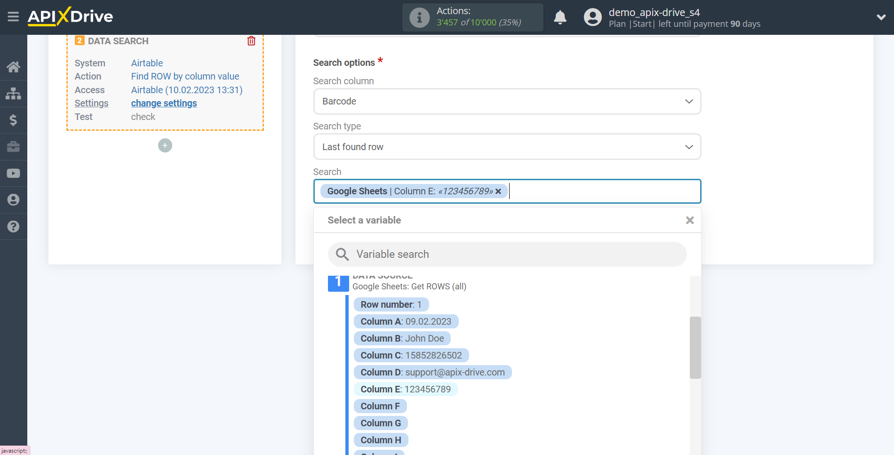Select Column B: John Doe variable

tap(402, 338)
